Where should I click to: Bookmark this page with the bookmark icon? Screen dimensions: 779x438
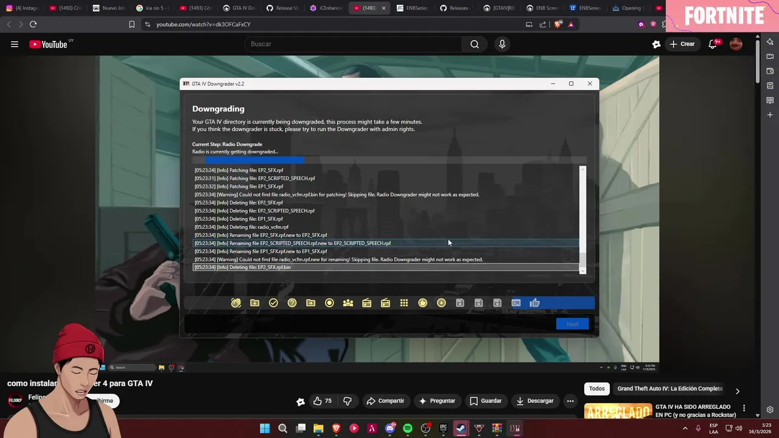(131, 24)
